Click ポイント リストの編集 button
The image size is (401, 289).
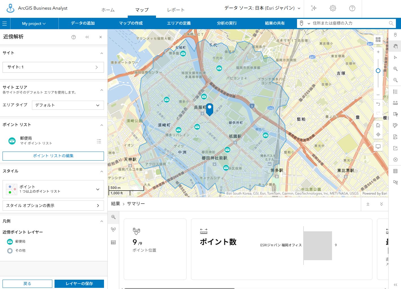(x=53, y=156)
